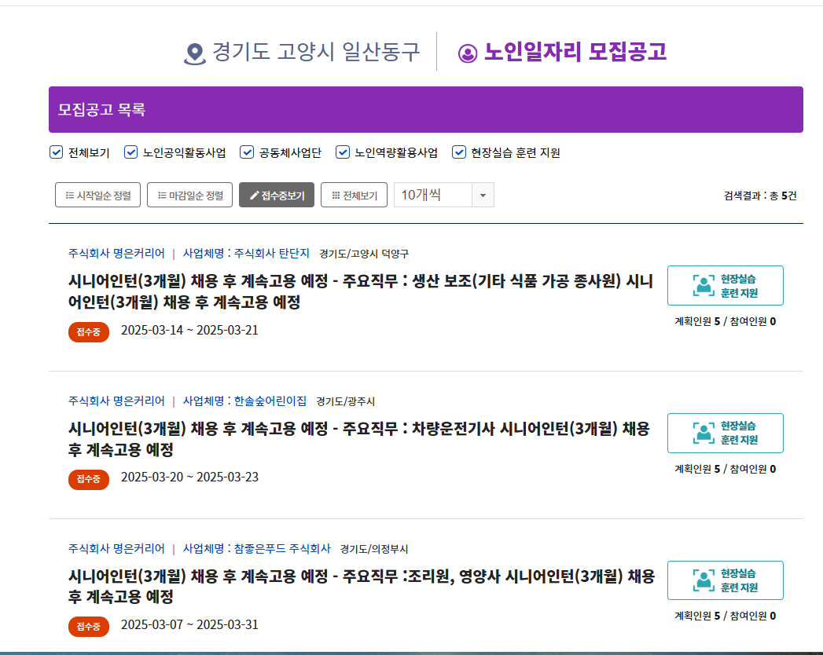Toggle the 노인공익활동사업 checkbox
Viewport: 823px width, 655px height.
(130, 152)
